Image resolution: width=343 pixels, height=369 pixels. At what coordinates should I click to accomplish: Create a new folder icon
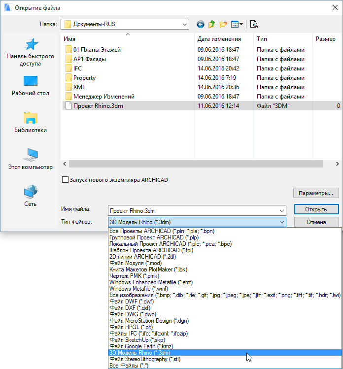[223, 24]
